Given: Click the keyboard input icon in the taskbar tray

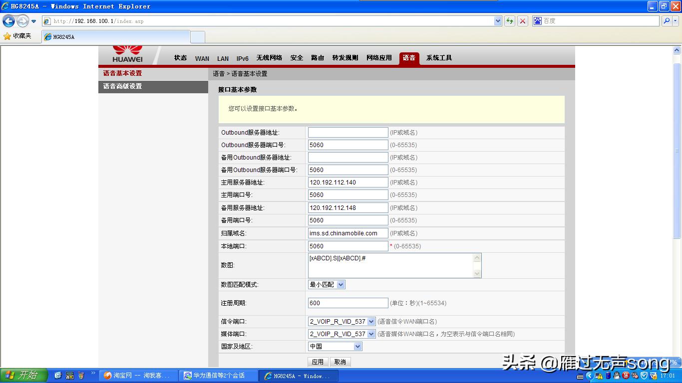Looking at the screenshot, I should [x=580, y=377].
